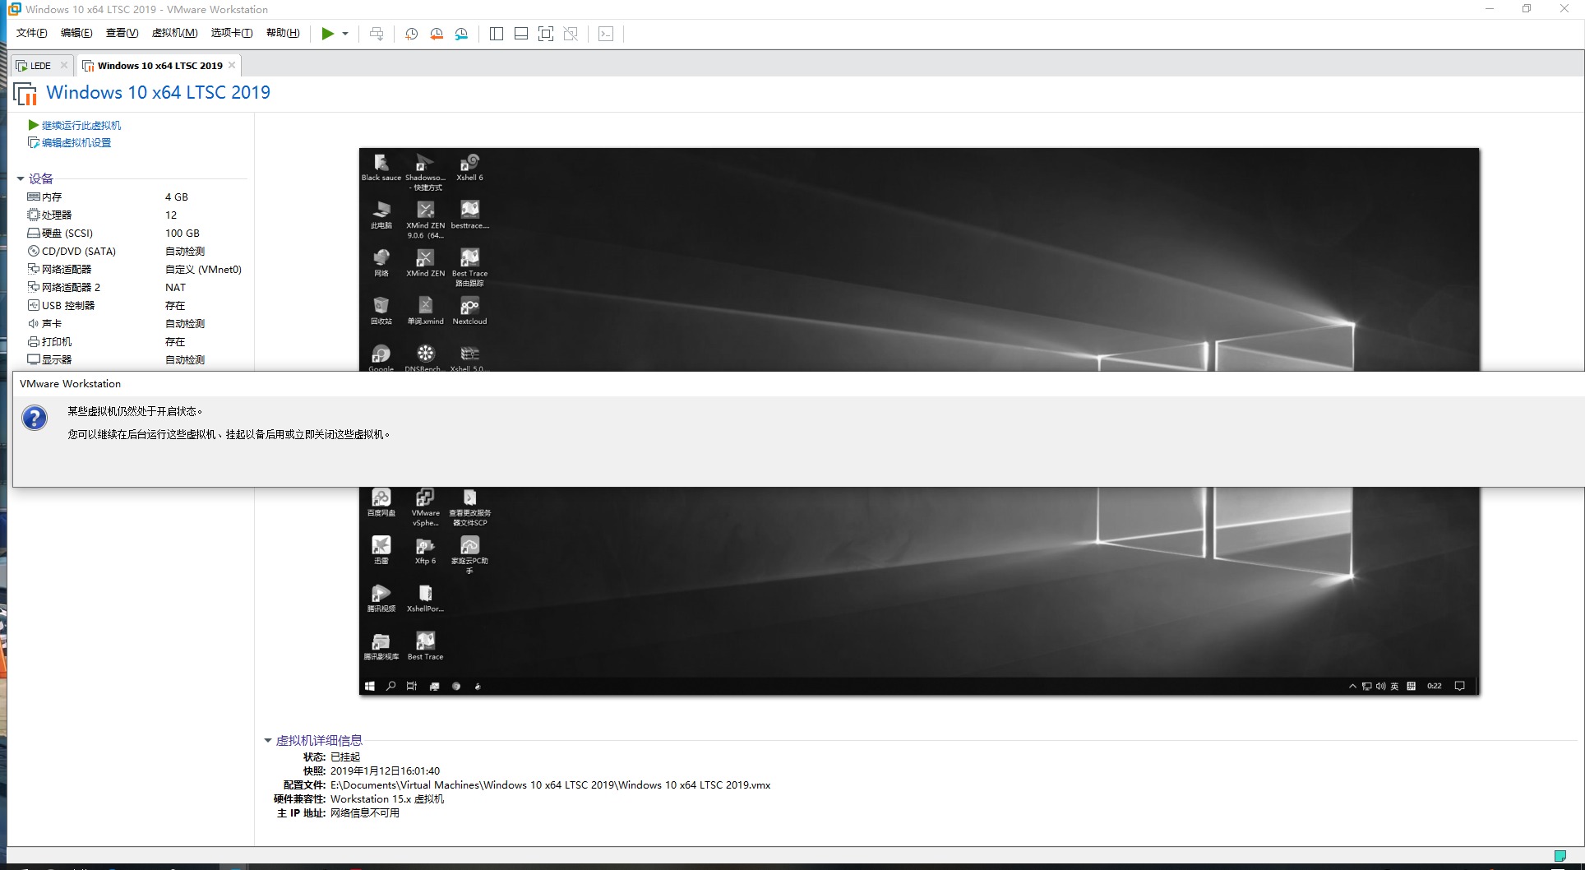1585x870 pixels.
Task: Close the Windows 10 x64 LTSC 2019 tab
Action: (232, 65)
